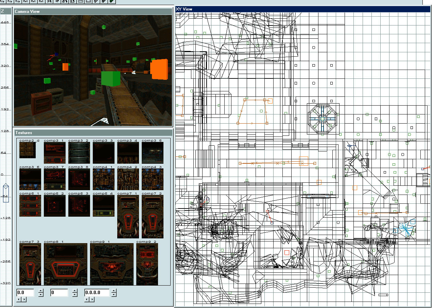Decrement the middle 0 field down arrow
The height and width of the screenshot is (308, 435).
click(x=75, y=294)
